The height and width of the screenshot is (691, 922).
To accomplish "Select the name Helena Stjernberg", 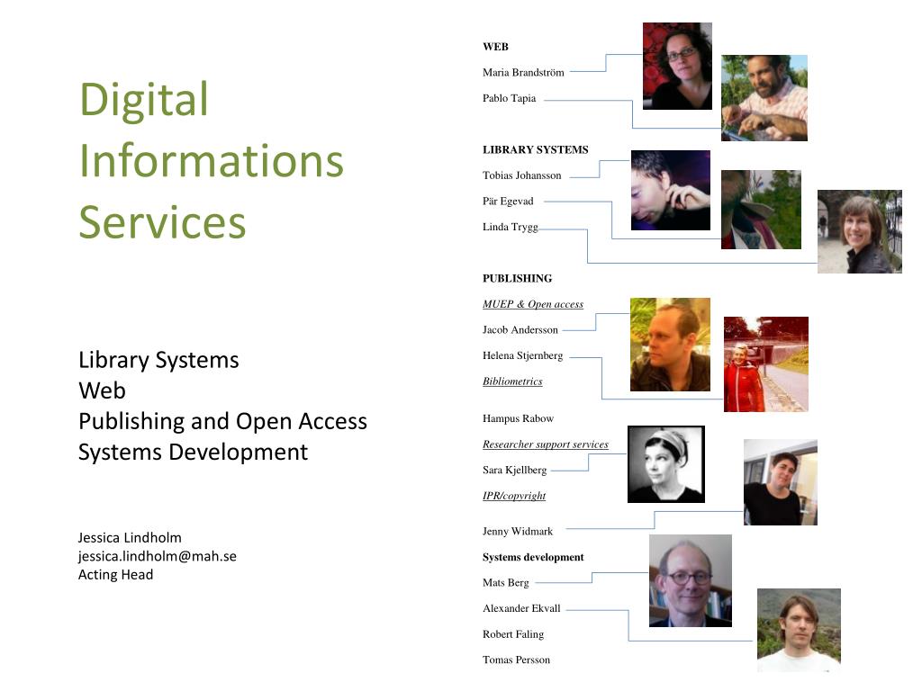I will click(x=522, y=355).
